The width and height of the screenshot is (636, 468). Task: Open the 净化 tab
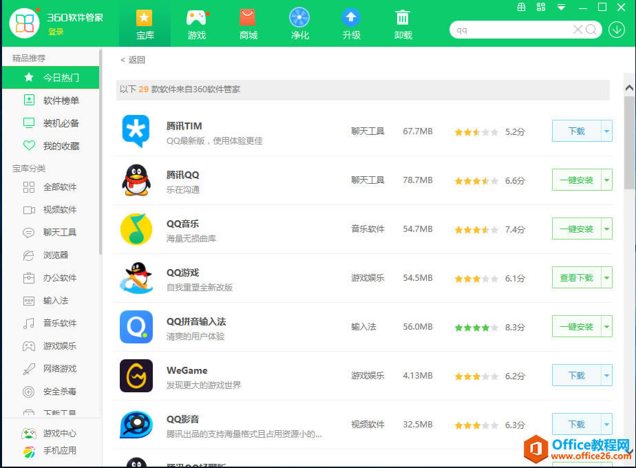pos(299,25)
